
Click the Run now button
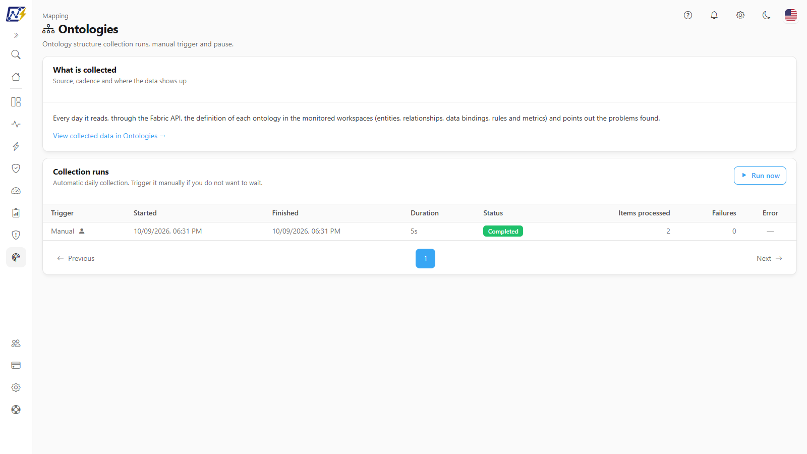point(760,176)
